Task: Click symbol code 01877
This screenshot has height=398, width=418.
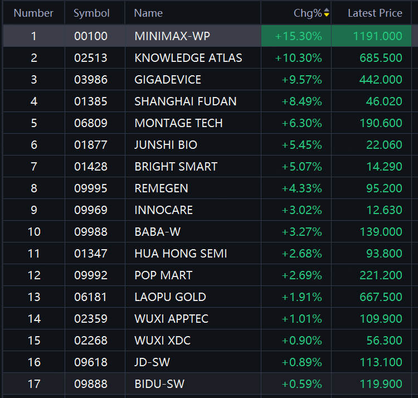Action: 91,145
